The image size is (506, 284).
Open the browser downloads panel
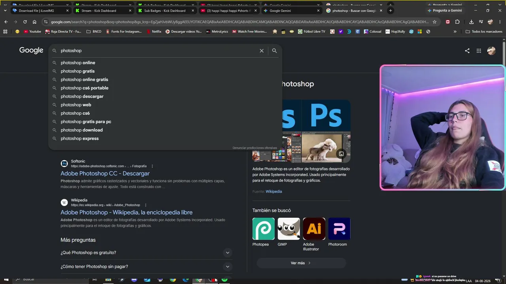[x=471, y=22]
